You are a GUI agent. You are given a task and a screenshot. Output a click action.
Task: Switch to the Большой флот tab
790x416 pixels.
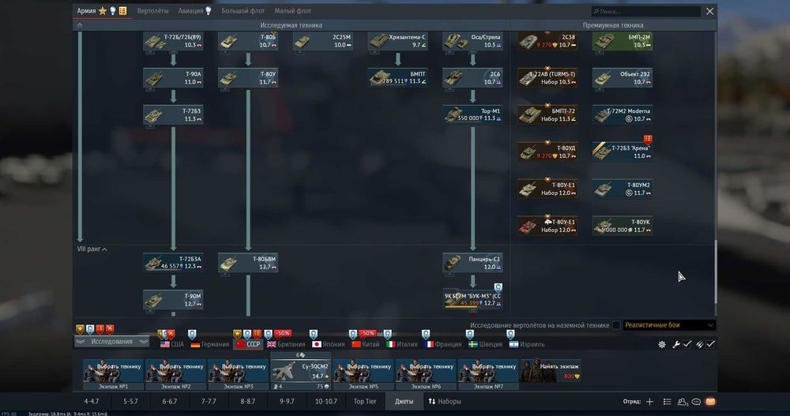(x=243, y=10)
